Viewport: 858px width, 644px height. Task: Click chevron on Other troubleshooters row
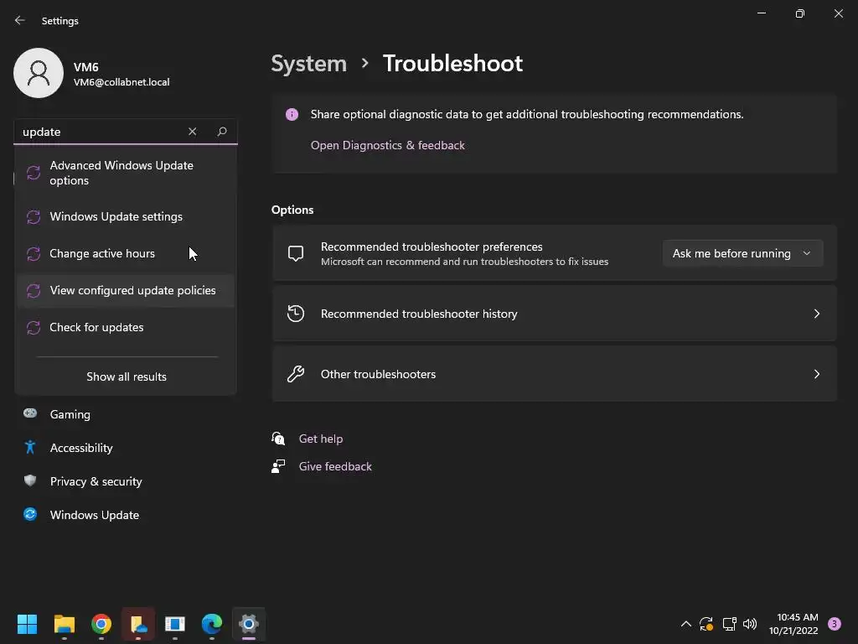click(816, 374)
